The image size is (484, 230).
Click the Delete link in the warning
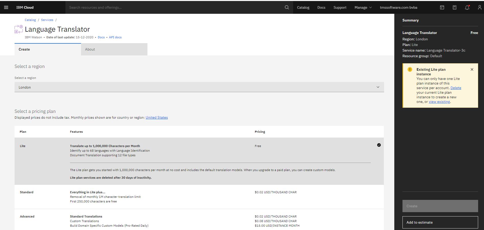456,88
